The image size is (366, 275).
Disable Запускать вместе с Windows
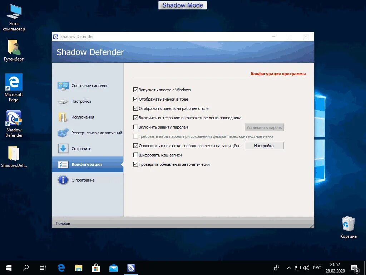click(136, 90)
